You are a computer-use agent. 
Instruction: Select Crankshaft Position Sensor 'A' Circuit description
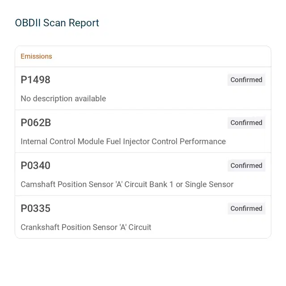pos(86,227)
